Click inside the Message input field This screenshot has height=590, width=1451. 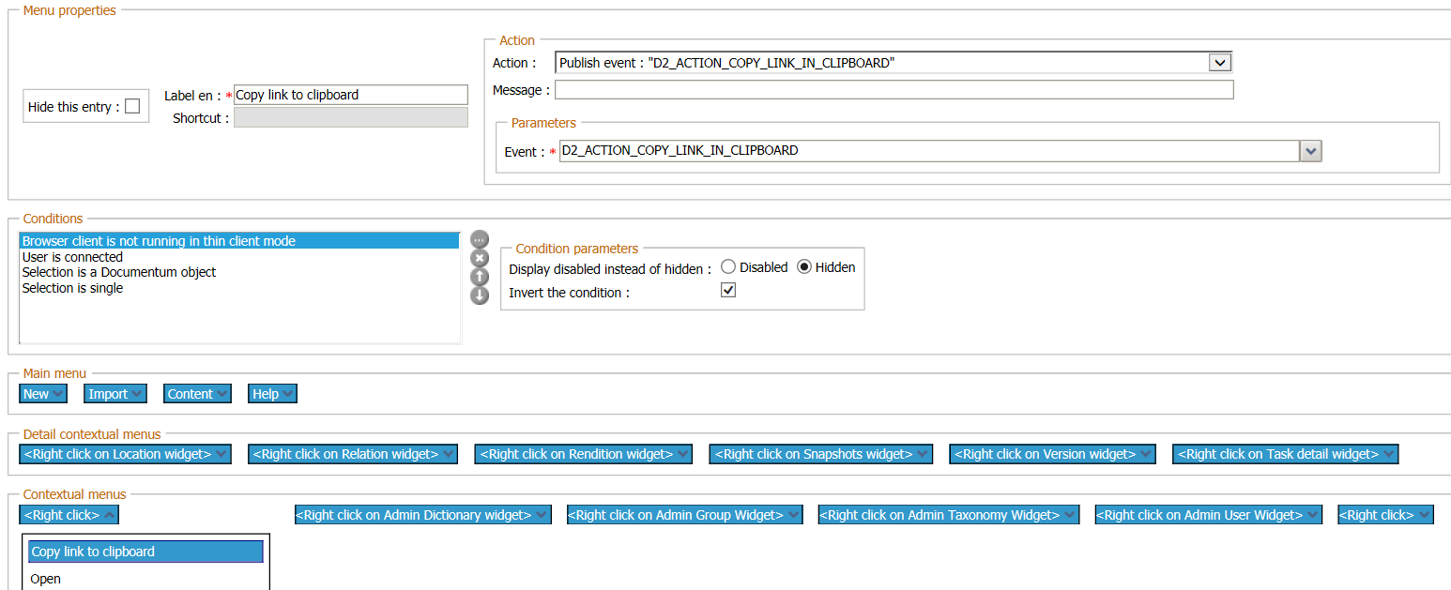[892, 89]
